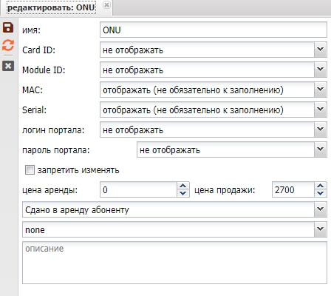This screenshot has width=331, height=296.
Task: Toggle the запретить изменять checkbox
Action: click(x=30, y=170)
